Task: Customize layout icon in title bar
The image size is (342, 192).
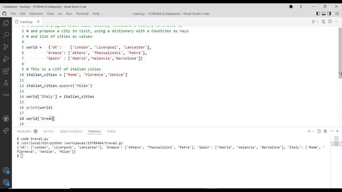Action: click(x=337, y=13)
